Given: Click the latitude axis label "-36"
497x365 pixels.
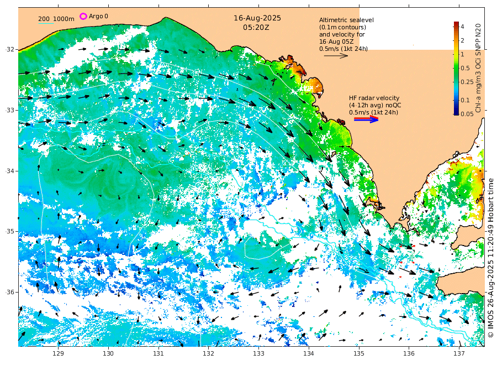Looking at the screenshot, I should click(x=10, y=292).
